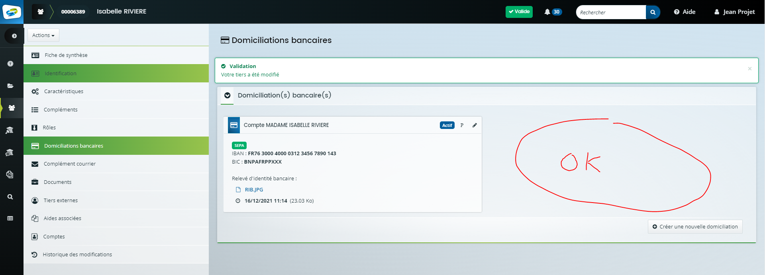The height and width of the screenshot is (275, 765).
Task: Open notifications bell with 30 badge
Action: tap(553, 12)
